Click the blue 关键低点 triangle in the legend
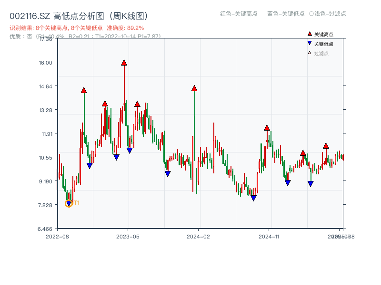Viewport: 381px width, 285px height. [x=310, y=43]
